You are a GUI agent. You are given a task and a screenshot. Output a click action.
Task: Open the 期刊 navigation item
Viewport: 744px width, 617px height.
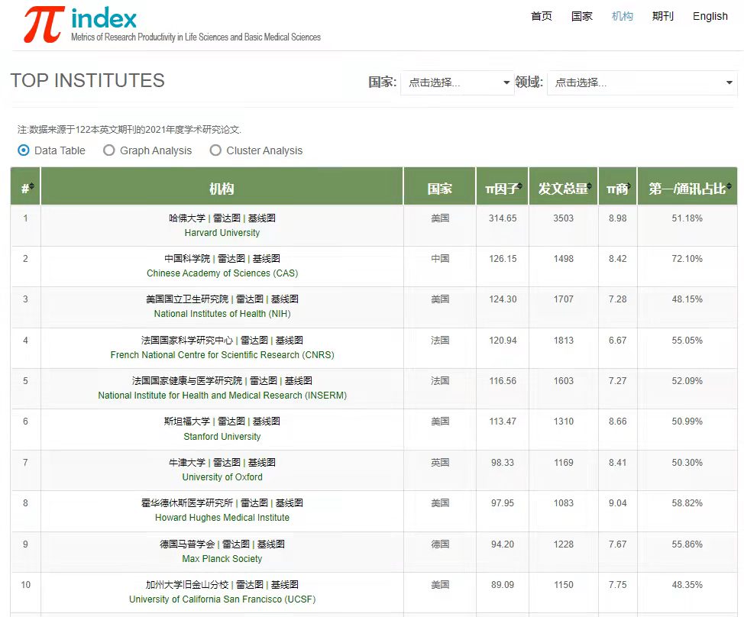click(x=663, y=16)
